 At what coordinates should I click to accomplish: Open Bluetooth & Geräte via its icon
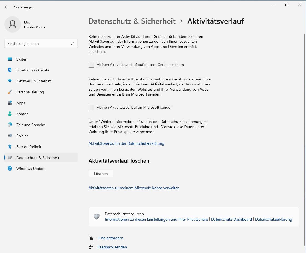pos(10,70)
